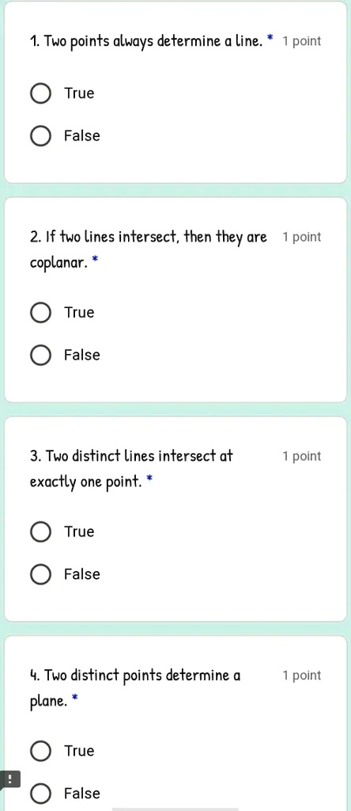Click the question 3 text about distinct lines
Screen dimensions: 351x811
(x=131, y=469)
